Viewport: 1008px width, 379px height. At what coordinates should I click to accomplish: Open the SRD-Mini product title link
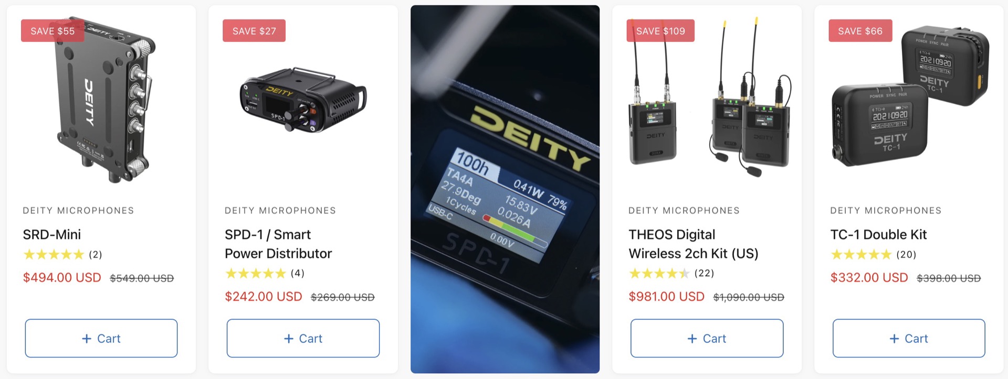tap(52, 234)
